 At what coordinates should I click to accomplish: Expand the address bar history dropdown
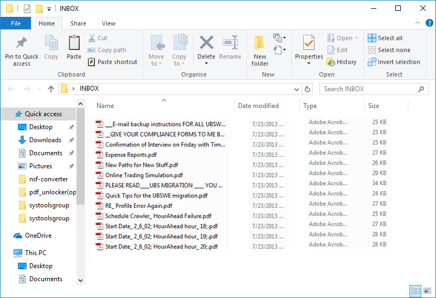pyautogui.click(x=297, y=90)
